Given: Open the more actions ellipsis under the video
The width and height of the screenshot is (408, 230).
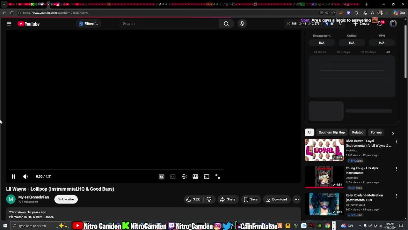Looking at the screenshot, I should click(x=297, y=199).
